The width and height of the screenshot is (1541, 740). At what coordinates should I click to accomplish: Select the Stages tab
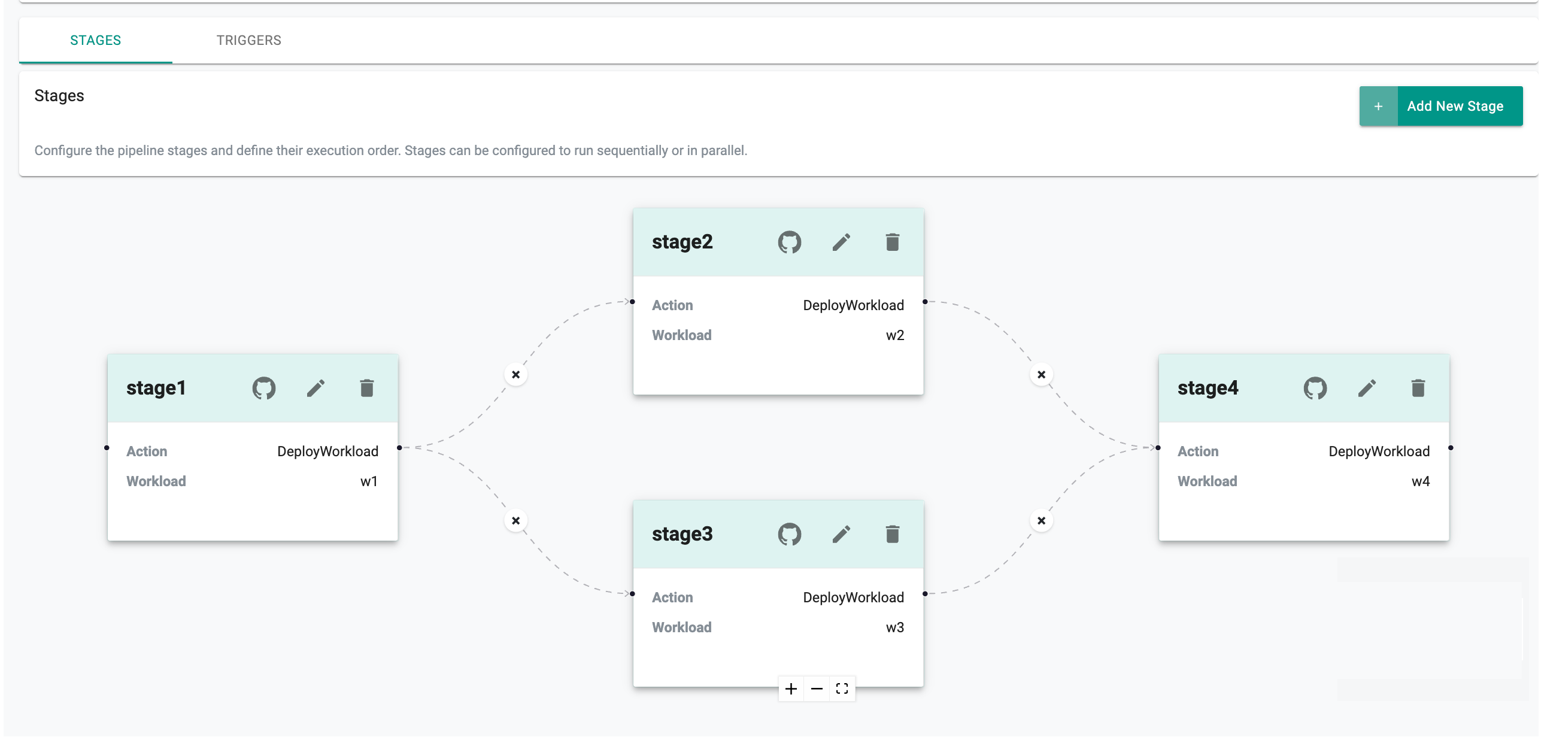tap(95, 40)
